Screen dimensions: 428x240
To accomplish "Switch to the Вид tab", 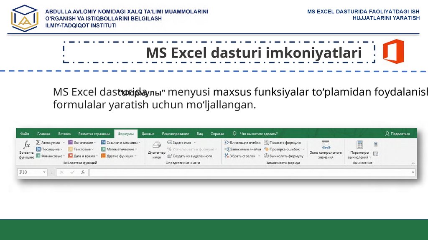I will (200, 134).
